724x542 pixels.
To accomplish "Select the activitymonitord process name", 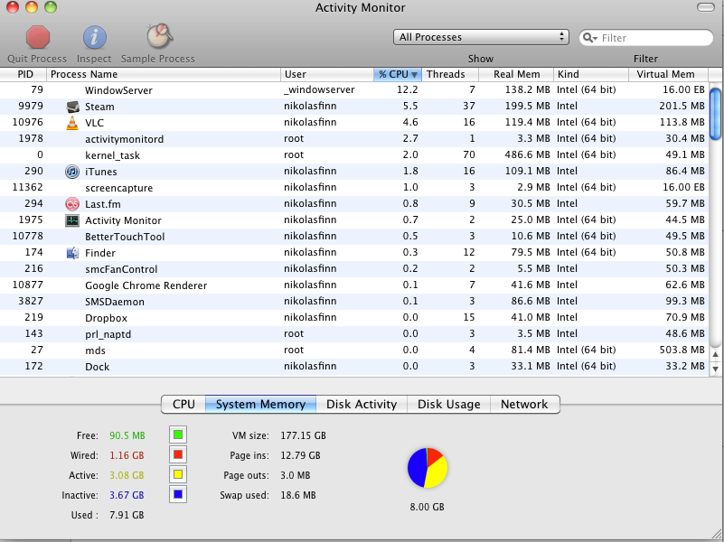I will pos(124,139).
